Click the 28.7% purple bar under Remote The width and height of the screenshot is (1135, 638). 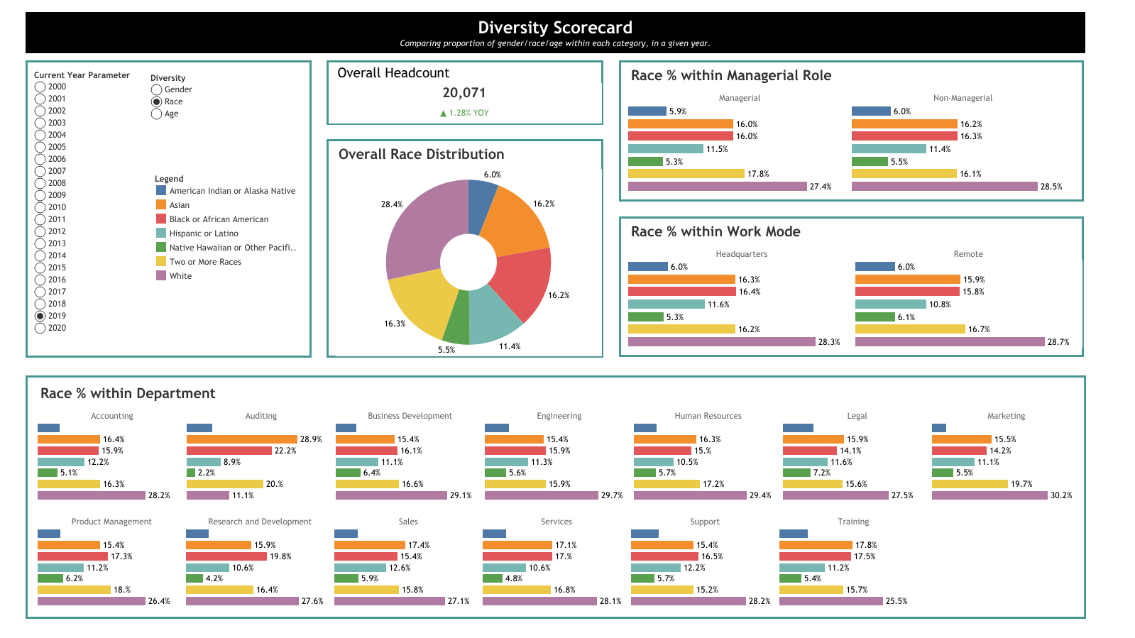pyautogui.click(x=950, y=342)
